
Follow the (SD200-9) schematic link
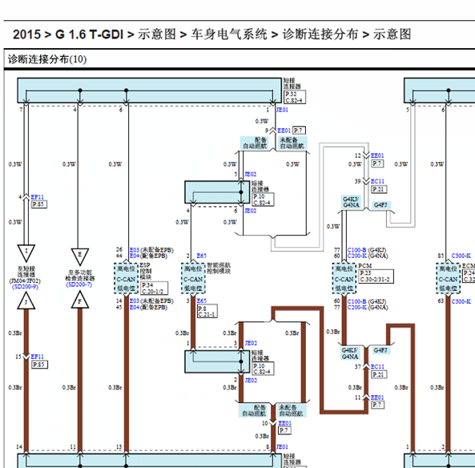[x=25, y=286]
